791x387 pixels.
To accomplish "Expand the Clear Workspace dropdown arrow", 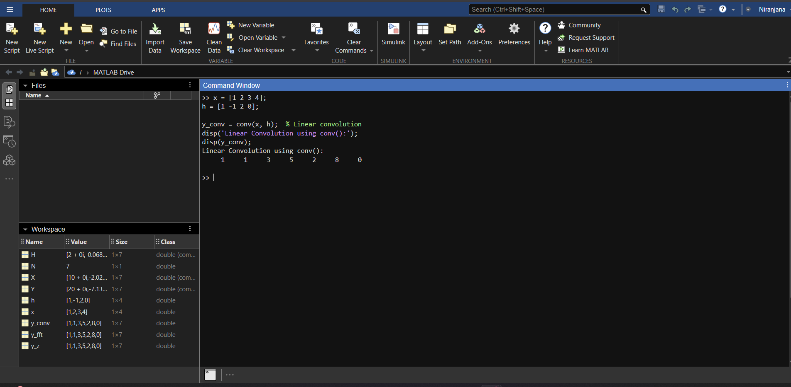I will pyautogui.click(x=294, y=50).
